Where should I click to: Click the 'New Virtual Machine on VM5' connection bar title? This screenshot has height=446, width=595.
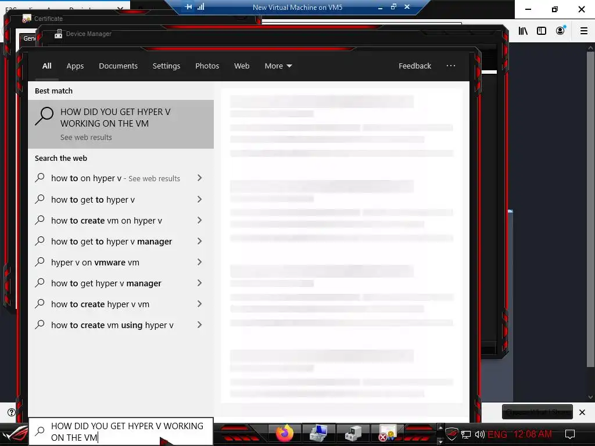(297, 7)
